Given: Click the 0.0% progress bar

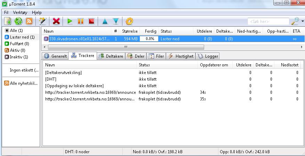Looking at the screenshot, I should pyautogui.click(x=149, y=39).
